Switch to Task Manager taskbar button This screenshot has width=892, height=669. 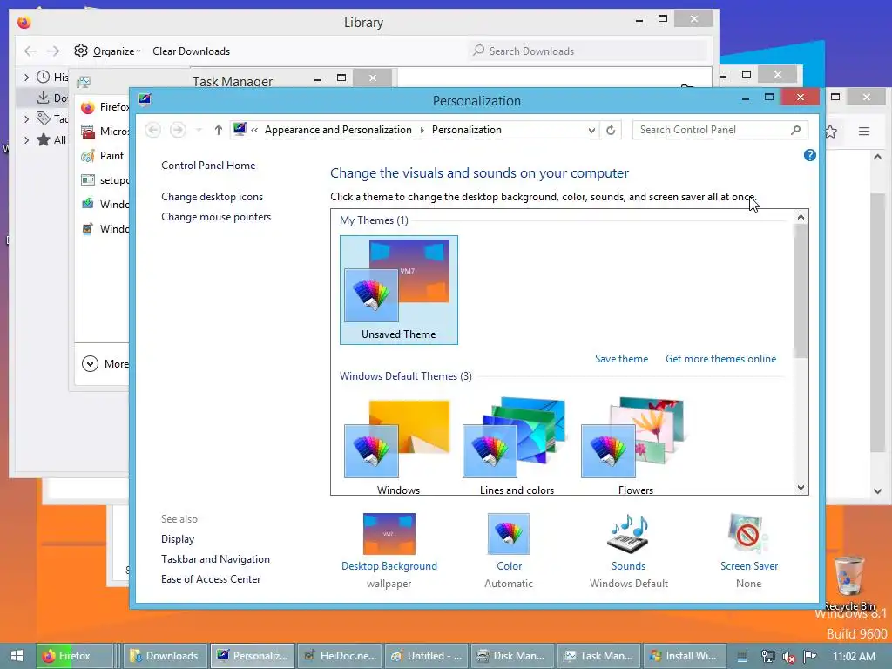pyautogui.click(x=599, y=656)
